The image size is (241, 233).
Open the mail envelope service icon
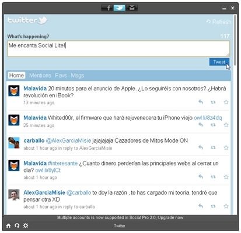(x=132, y=8)
